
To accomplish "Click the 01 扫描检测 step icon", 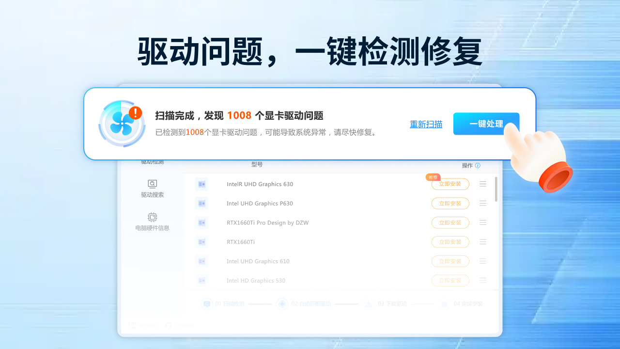I will tap(207, 304).
